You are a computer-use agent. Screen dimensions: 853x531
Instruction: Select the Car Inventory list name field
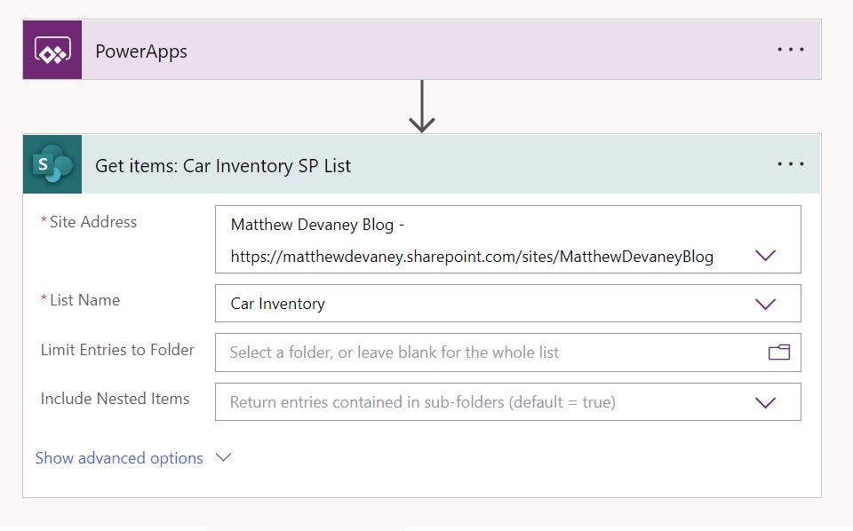(508, 304)
